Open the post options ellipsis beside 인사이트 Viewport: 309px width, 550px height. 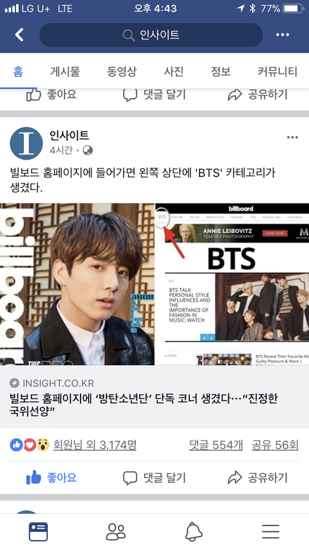[x=292, y=138]
